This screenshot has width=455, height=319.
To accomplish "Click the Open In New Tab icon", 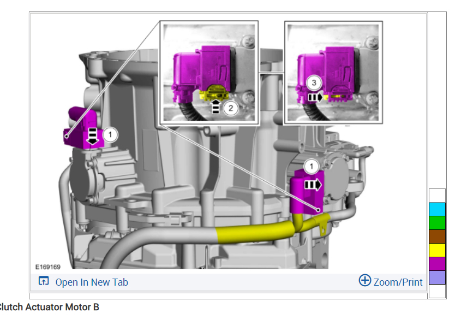I will tap(44, 281).
